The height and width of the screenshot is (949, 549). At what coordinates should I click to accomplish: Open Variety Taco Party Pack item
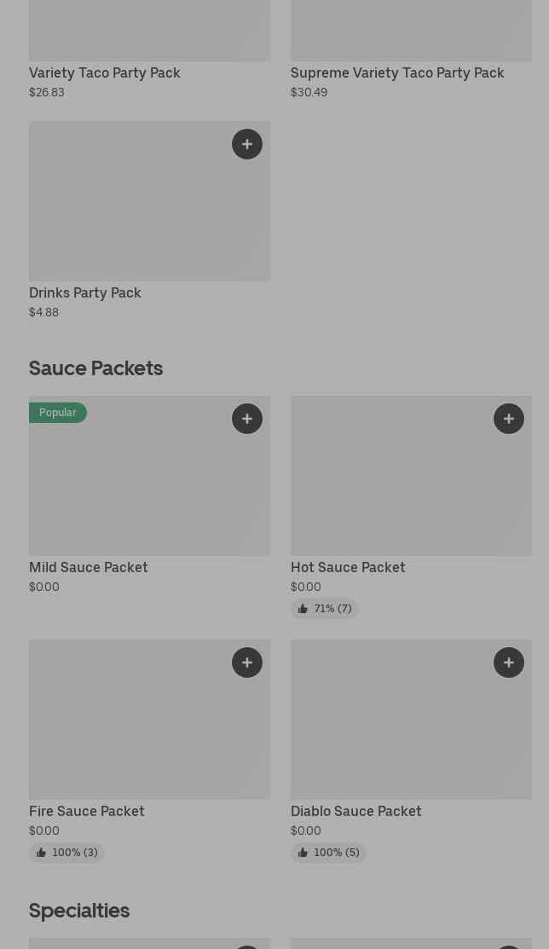(105, 73)
